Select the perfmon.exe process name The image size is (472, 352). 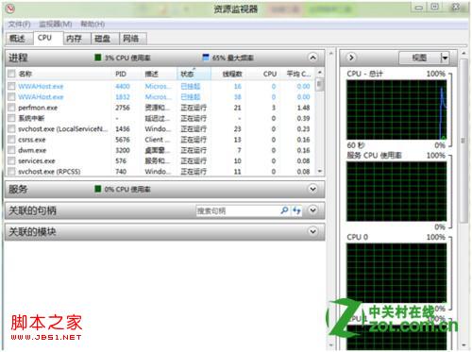pyautogui.click(x=38, y=108)
